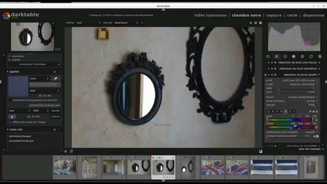This screenshot has width=327, height=184.
Task: Click the enlever sample button
Action: pos(55,117)
